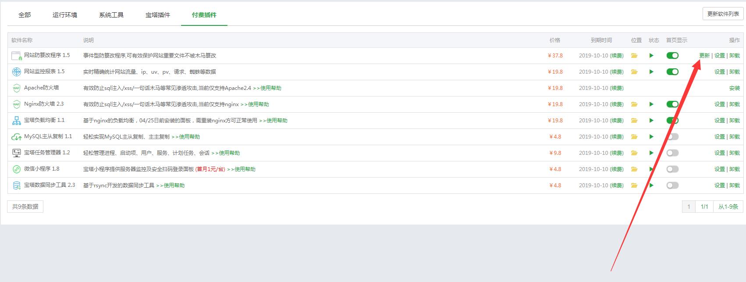
Task: Click 续费 link in Nginx防火墙 row
Action: pyautogui.click(x=617, y=104)
